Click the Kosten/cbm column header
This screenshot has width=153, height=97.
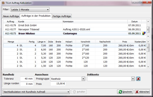pyautogui.click(x=140, y=42)
